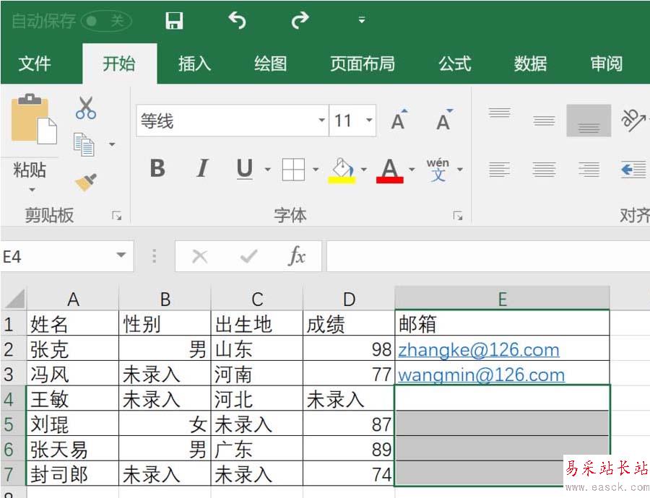Expand underline style options arrow
This screenshot has width=650, height=498.
(267, 169)
